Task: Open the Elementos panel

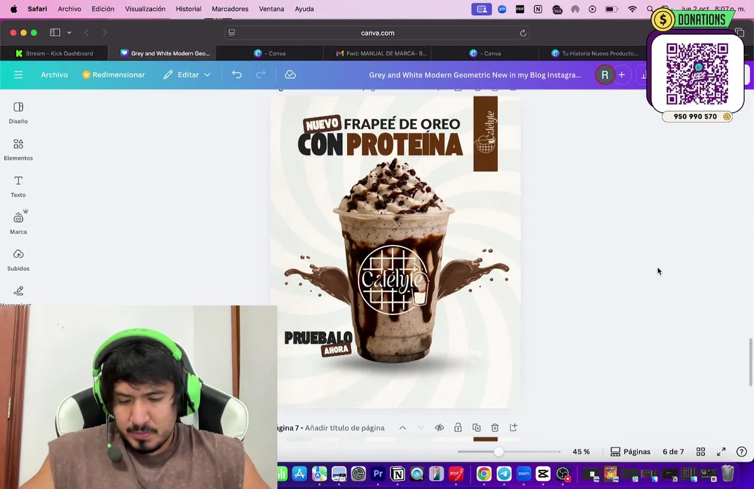Action: (18, 150)
